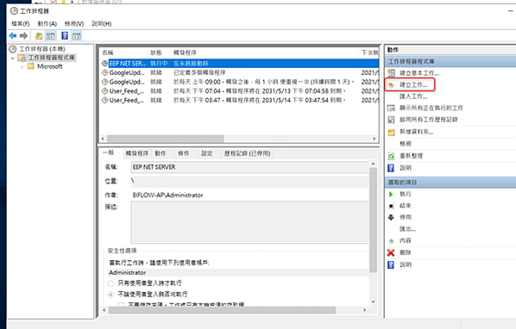The height and width of the screenshot is (329, 516).
Task: Select GoogleUpd task with 已定義多個觸發程序 trigger
Action: pyautogui.click(x=240, y=72)
